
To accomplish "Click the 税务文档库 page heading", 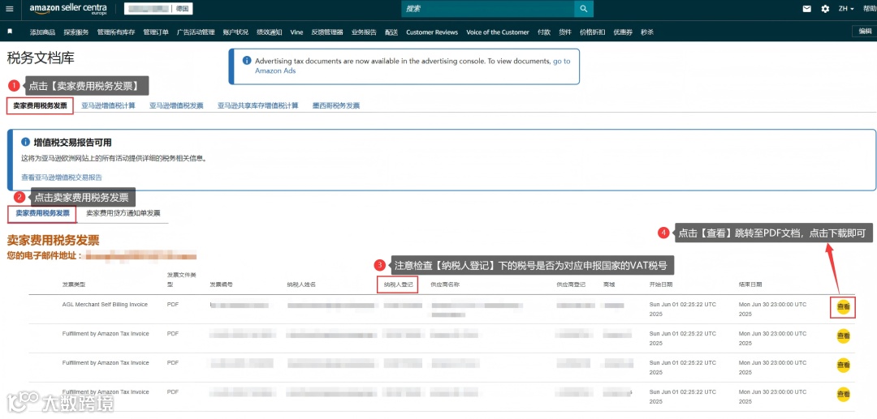I will [x=41, y=58].
